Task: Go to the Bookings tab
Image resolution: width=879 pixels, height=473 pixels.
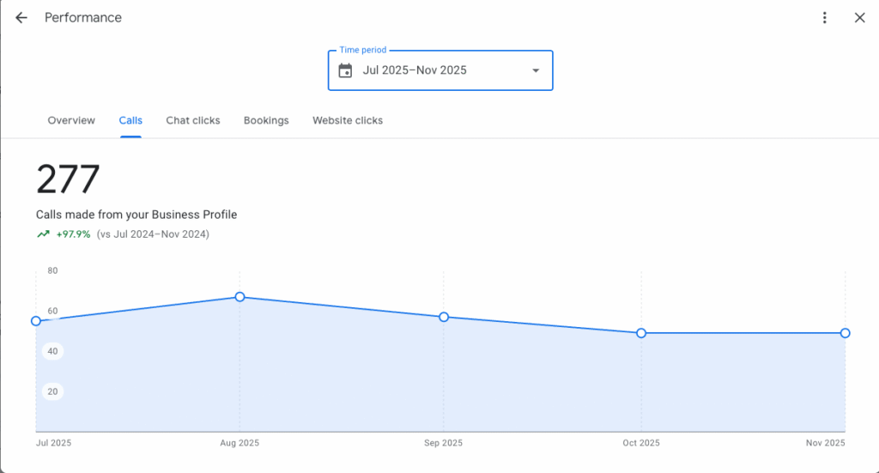Action: pos(266,120)
